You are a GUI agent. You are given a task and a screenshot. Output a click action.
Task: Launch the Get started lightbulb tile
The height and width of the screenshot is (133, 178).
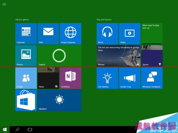point(107,78)
